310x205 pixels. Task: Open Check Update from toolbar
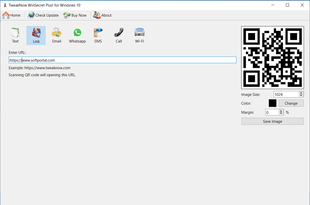pos(43,15)
